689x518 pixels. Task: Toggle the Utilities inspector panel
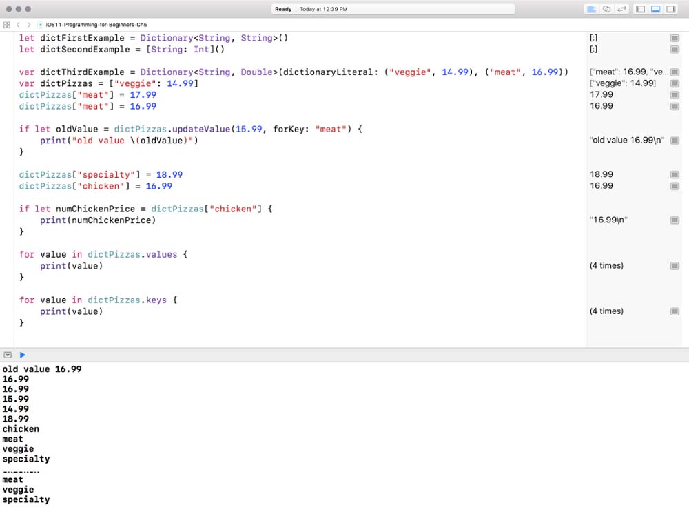(x=670, y=9)
